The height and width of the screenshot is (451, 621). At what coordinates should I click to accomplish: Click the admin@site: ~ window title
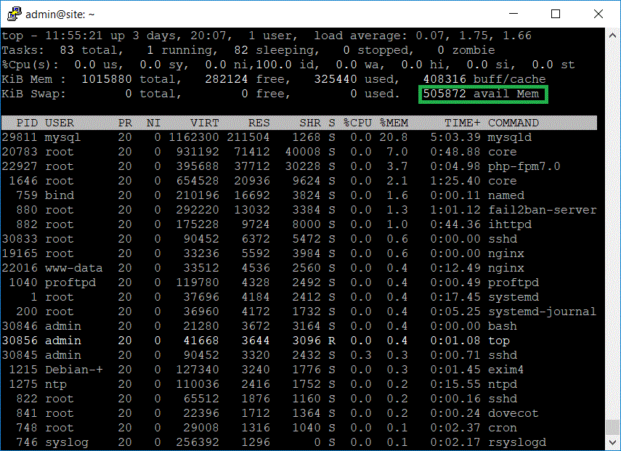click(60, 15)
